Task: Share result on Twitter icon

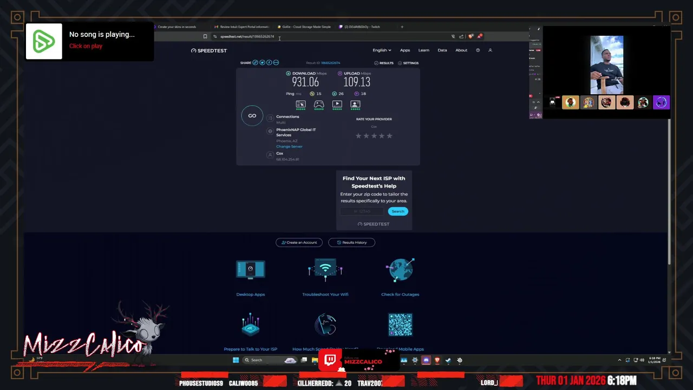Action: 263,62
